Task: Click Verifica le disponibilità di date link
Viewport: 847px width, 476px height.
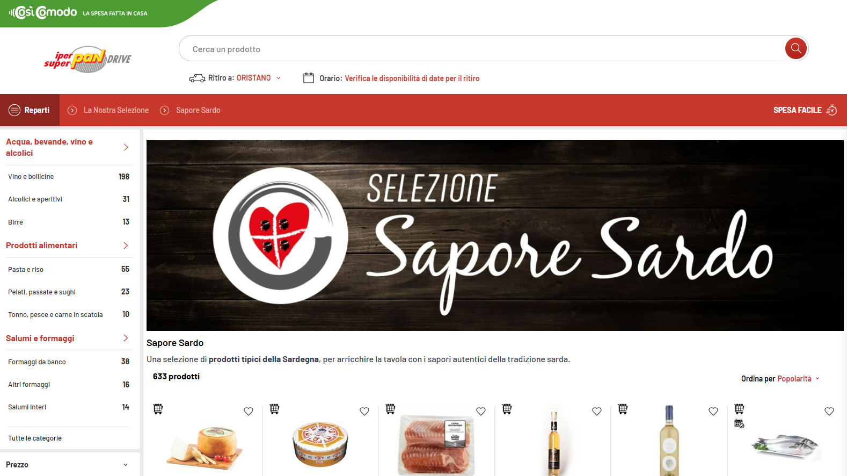Action: click(x=412, y=78)
